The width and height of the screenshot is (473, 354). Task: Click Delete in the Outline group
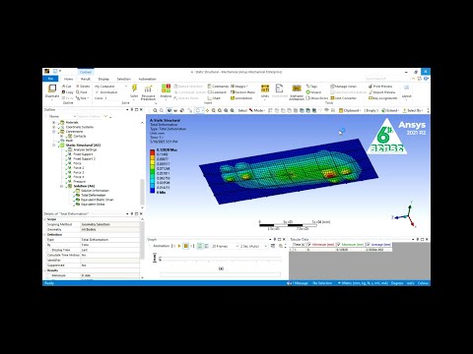click(83, 87)
